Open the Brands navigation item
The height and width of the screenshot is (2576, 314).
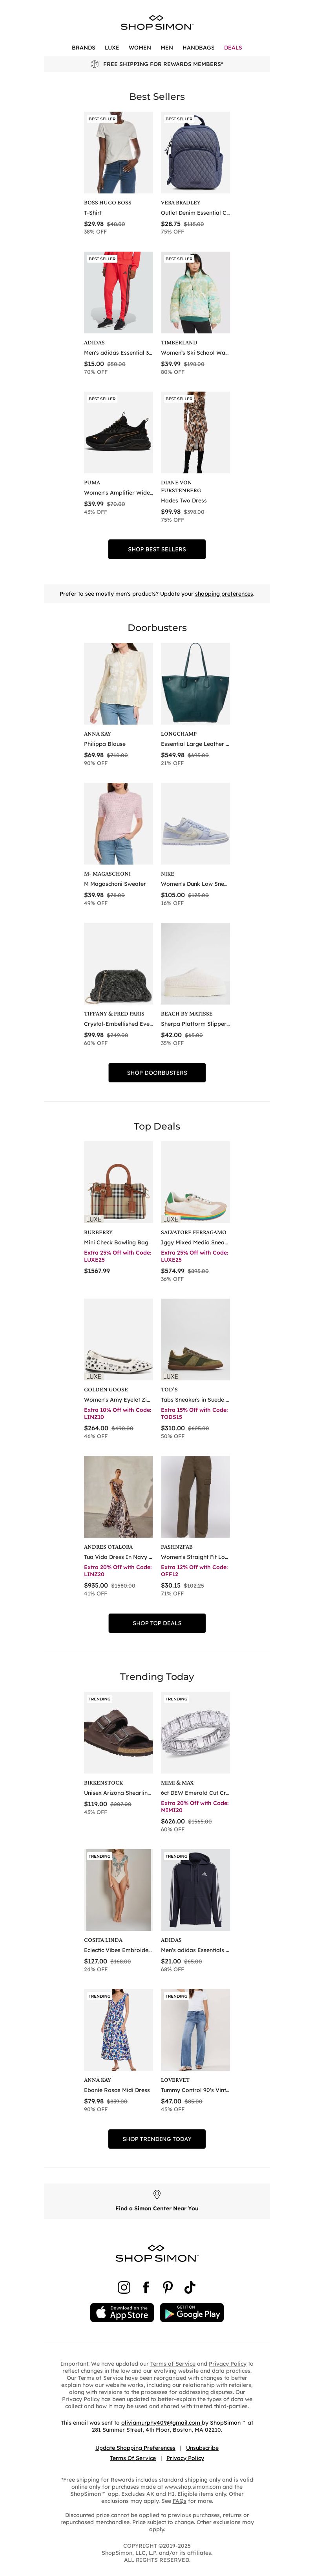pyautogui.click(x=84, y=47)
